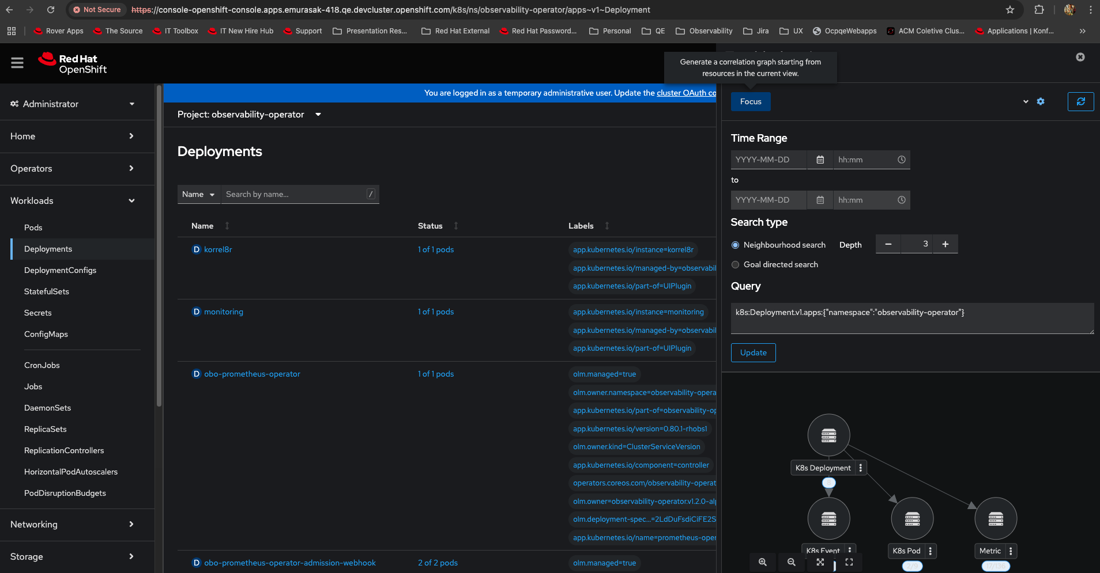The width and height of the screenshot is (1100, 573).
Task: Select Goal directed search radio button
Action: click(x=735, y=264)
